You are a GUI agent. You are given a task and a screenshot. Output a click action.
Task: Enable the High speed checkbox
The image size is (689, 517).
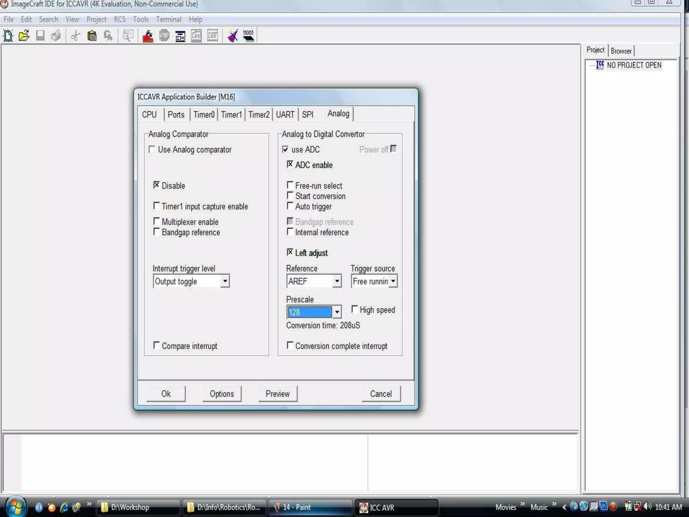coord(355,309)
